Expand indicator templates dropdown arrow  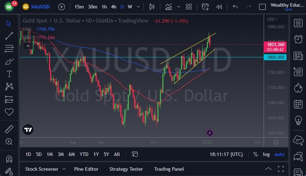pos(178,7)
